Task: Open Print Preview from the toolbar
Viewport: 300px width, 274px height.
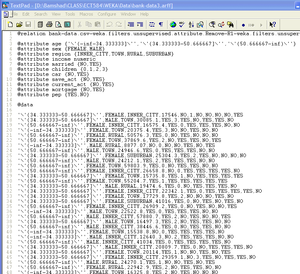Action: pos(58,25)
